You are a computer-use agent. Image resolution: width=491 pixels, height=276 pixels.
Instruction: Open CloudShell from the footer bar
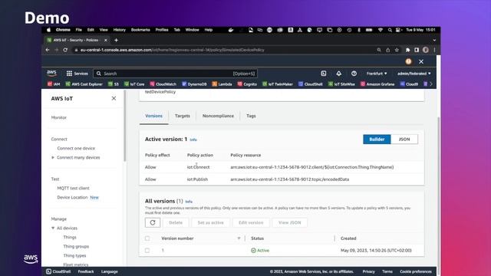pos(58,271)
